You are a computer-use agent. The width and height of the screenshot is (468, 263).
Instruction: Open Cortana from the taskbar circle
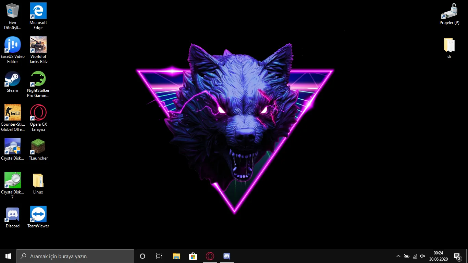143,256
